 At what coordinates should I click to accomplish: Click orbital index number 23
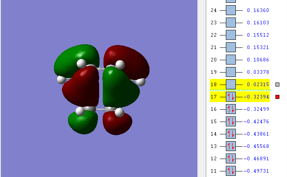(213, 22)
